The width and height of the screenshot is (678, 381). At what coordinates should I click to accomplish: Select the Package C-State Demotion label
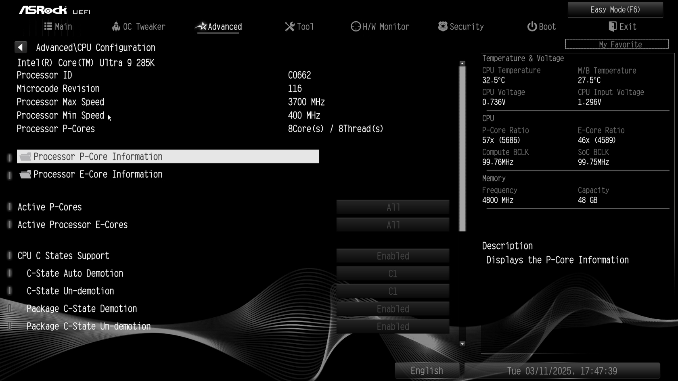tap(82, 309)
